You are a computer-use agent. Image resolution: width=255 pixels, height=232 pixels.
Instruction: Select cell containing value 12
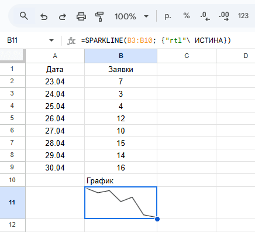121,118
